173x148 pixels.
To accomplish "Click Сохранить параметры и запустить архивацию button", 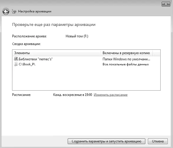I will (107, 141).
